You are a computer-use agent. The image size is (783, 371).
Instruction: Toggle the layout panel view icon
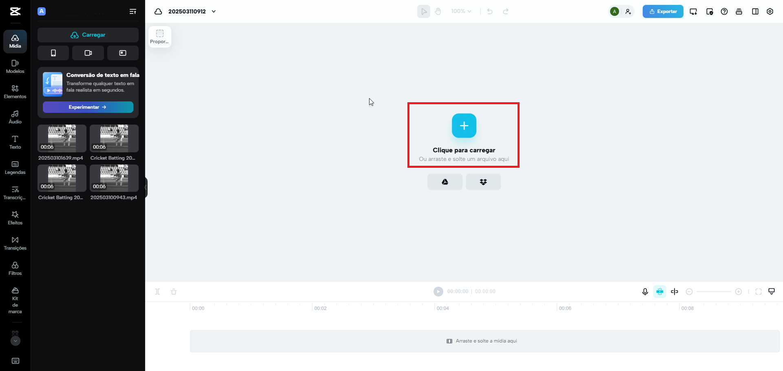click(755, 11)
